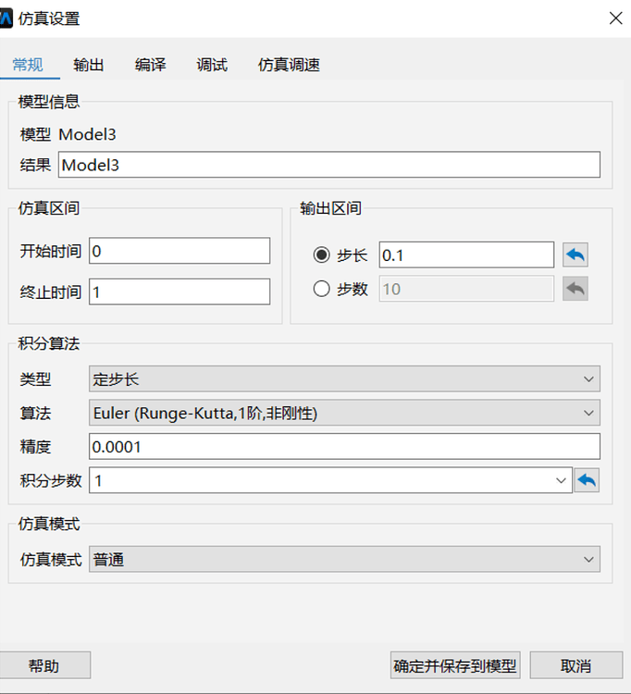Screen dimensions: 631x694
Task: Click the 步长 value field showing 0.1
Action: (466, 255)
